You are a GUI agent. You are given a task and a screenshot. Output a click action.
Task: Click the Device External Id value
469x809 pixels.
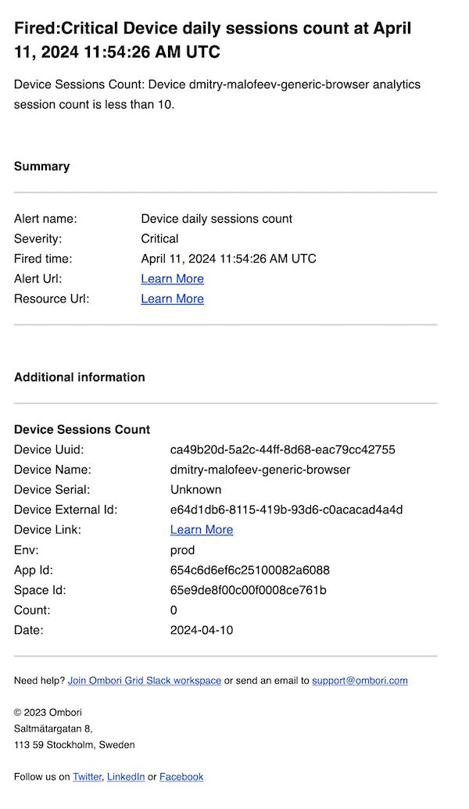click(x=286, y=510)
